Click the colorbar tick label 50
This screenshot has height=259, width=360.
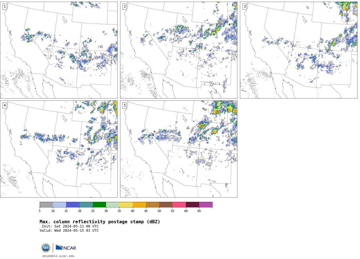tap(159, 211)
